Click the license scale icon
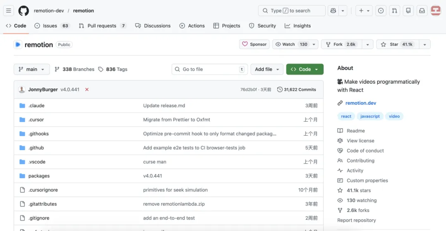446x231 pixels. 340,141
